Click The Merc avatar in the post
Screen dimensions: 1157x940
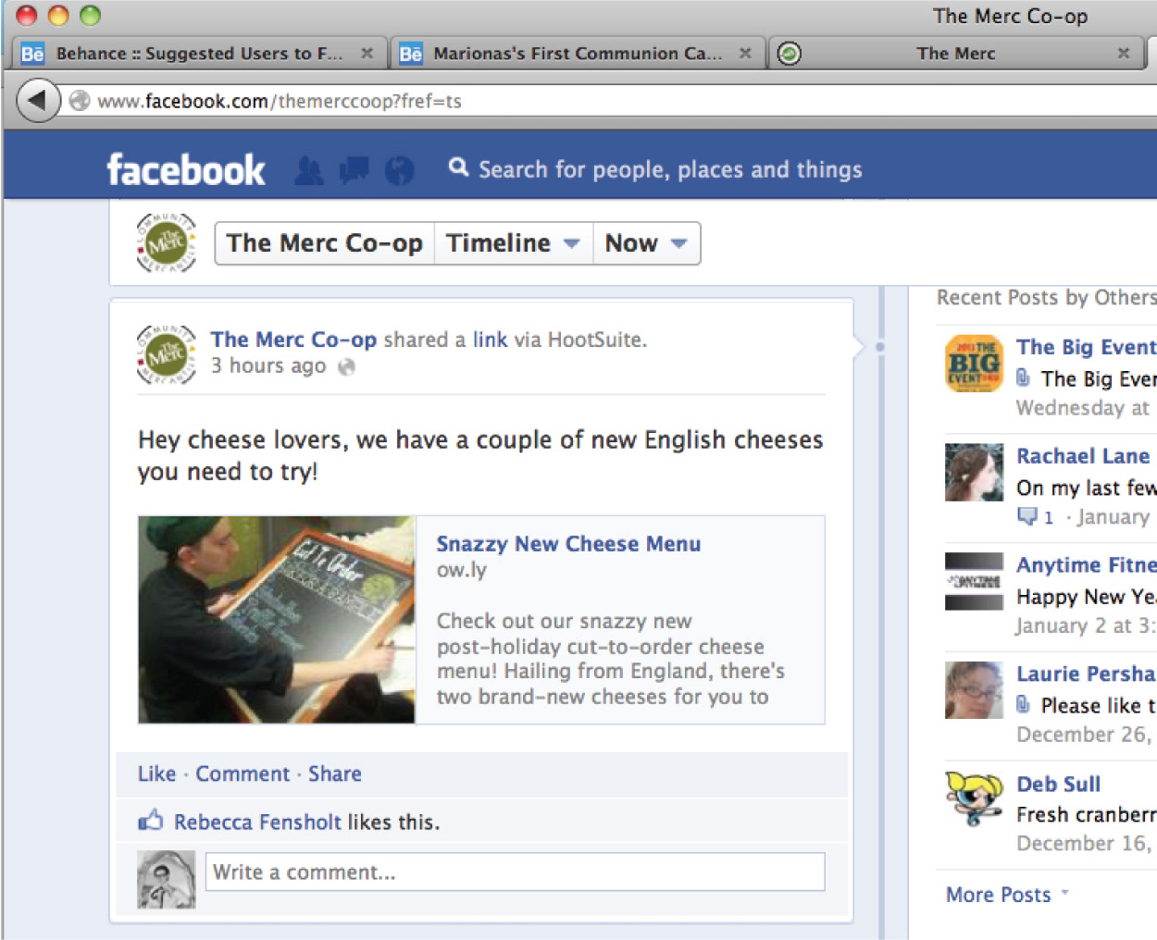coord(167,354)
